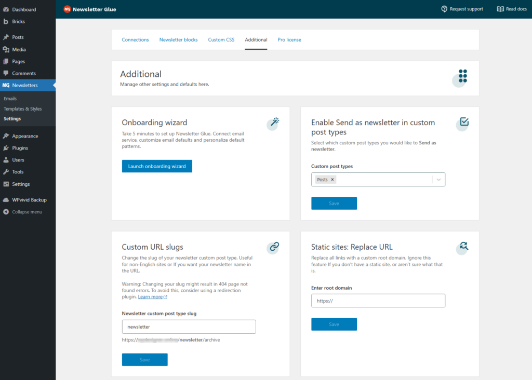
Task: Click the chain link icon for URL slugs
Action: (274, 247)
